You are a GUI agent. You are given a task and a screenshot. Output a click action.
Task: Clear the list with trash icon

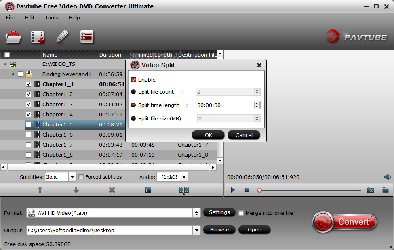148,190
